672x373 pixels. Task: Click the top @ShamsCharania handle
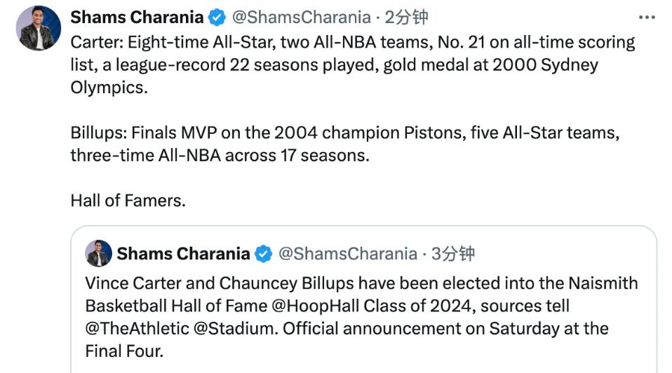301,18
